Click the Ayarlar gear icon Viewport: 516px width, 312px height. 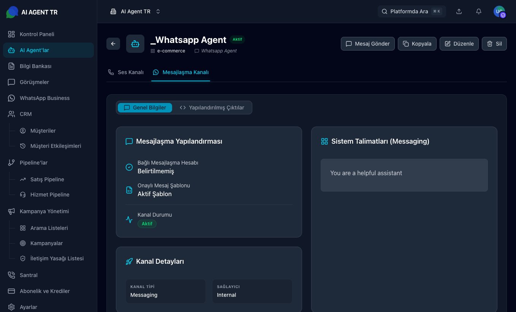click(11, 307)
